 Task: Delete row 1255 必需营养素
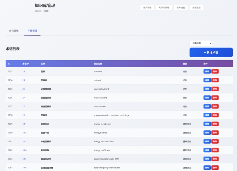(x=215, y=89)
